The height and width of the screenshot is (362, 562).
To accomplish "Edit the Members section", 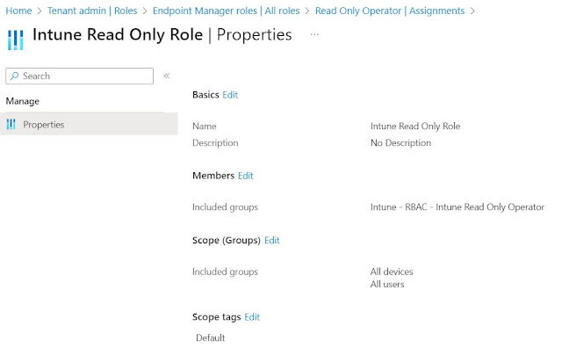I will [x=246, y=176].
